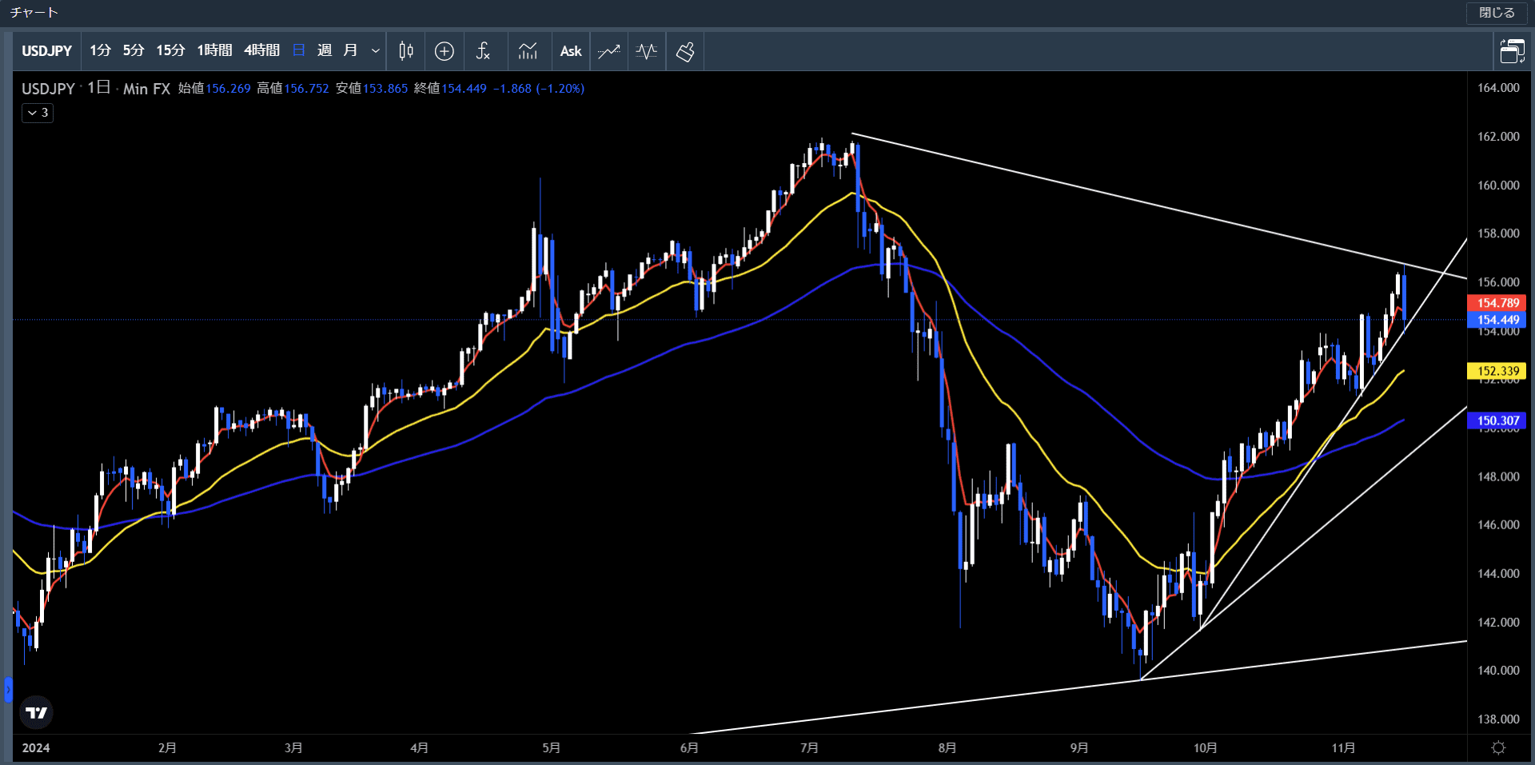Click the 5月 time axis label

(551, 748)
